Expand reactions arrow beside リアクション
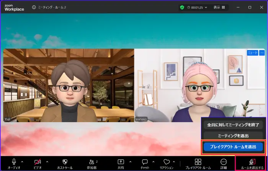The height and width of the screenshot is (171, 268). tap(174, 162)
